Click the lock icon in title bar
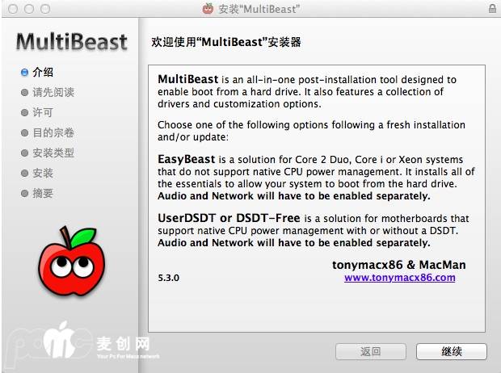The height and width of the screenshot is (373, 501). 492,8
